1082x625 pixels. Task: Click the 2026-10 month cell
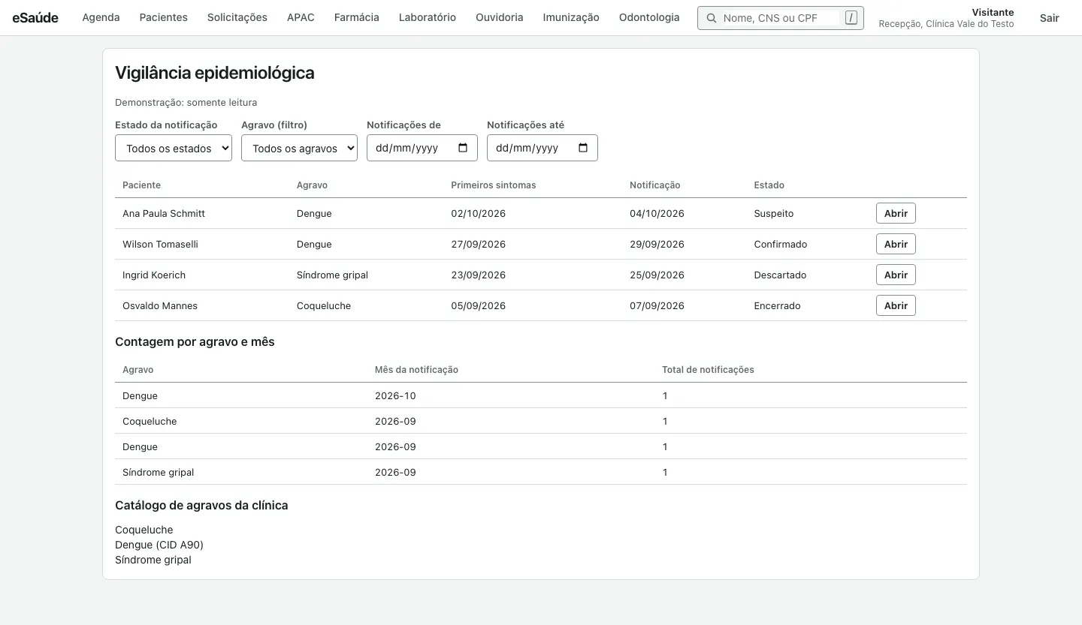click(x=395, y=395)
